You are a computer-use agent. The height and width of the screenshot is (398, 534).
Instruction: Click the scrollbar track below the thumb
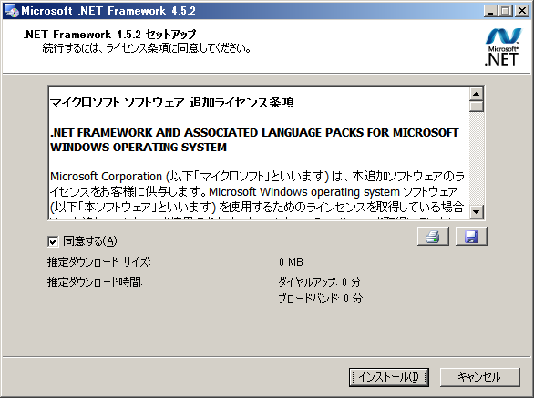coord(476,158)
